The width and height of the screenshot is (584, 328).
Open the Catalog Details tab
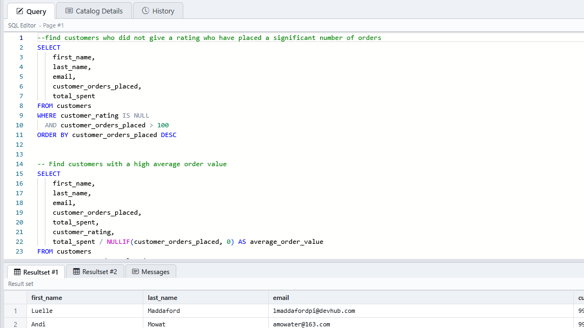[x=94, y=11]
